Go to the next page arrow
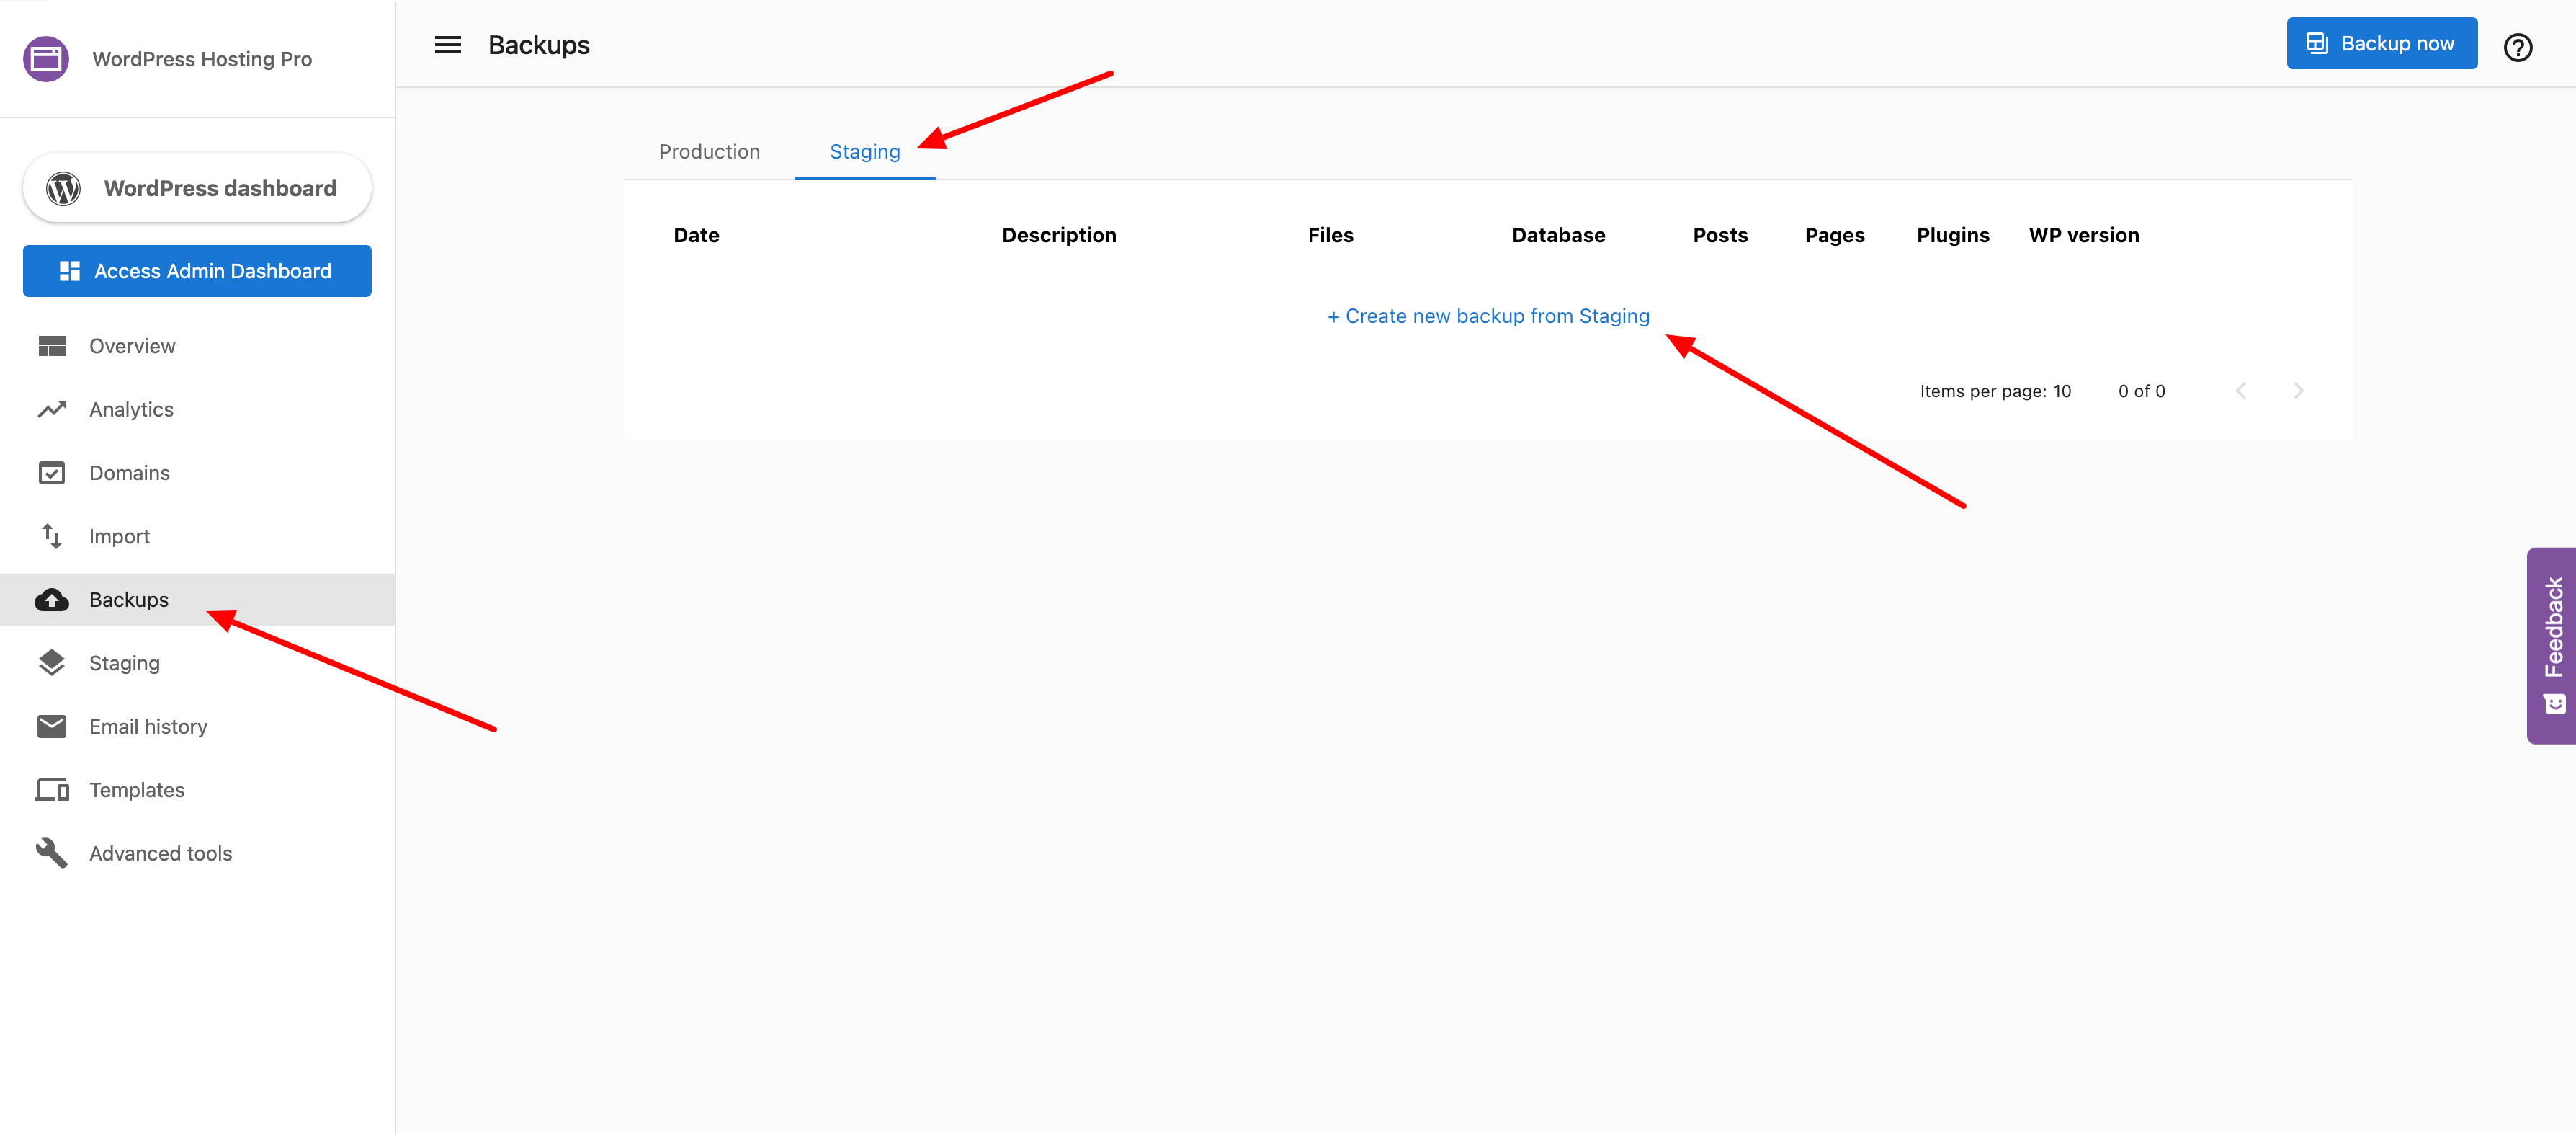 (2298, 391)
